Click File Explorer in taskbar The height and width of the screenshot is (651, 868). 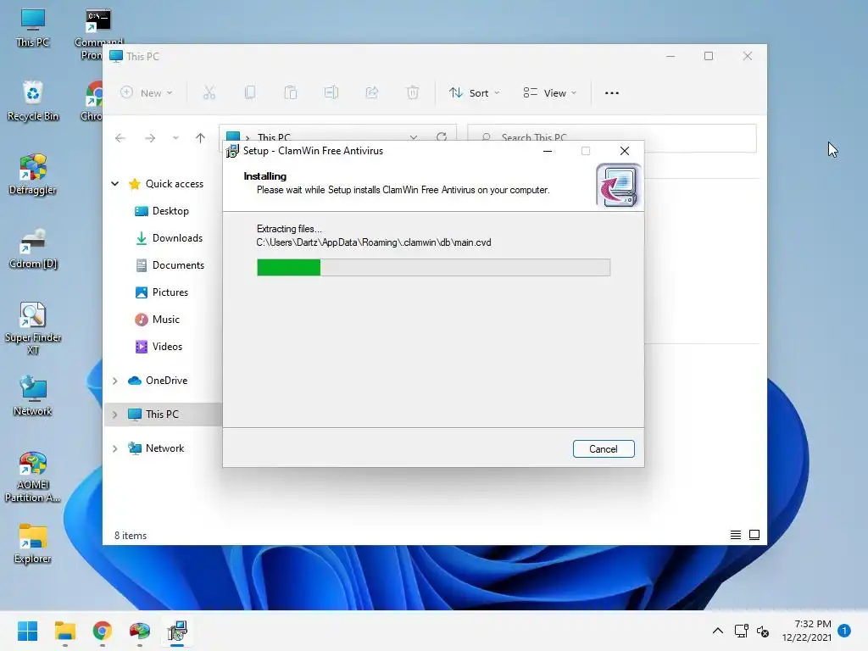pos(64,631)
